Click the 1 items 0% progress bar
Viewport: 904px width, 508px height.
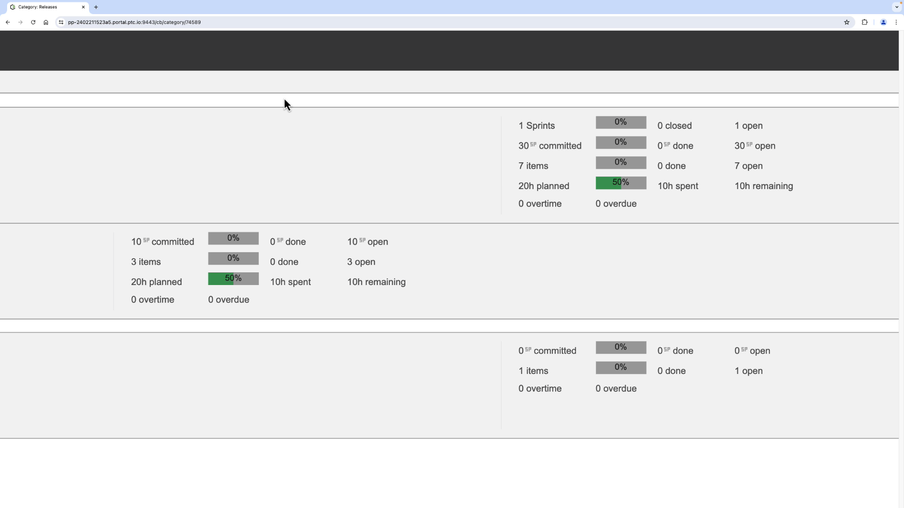tap(621, 367)
